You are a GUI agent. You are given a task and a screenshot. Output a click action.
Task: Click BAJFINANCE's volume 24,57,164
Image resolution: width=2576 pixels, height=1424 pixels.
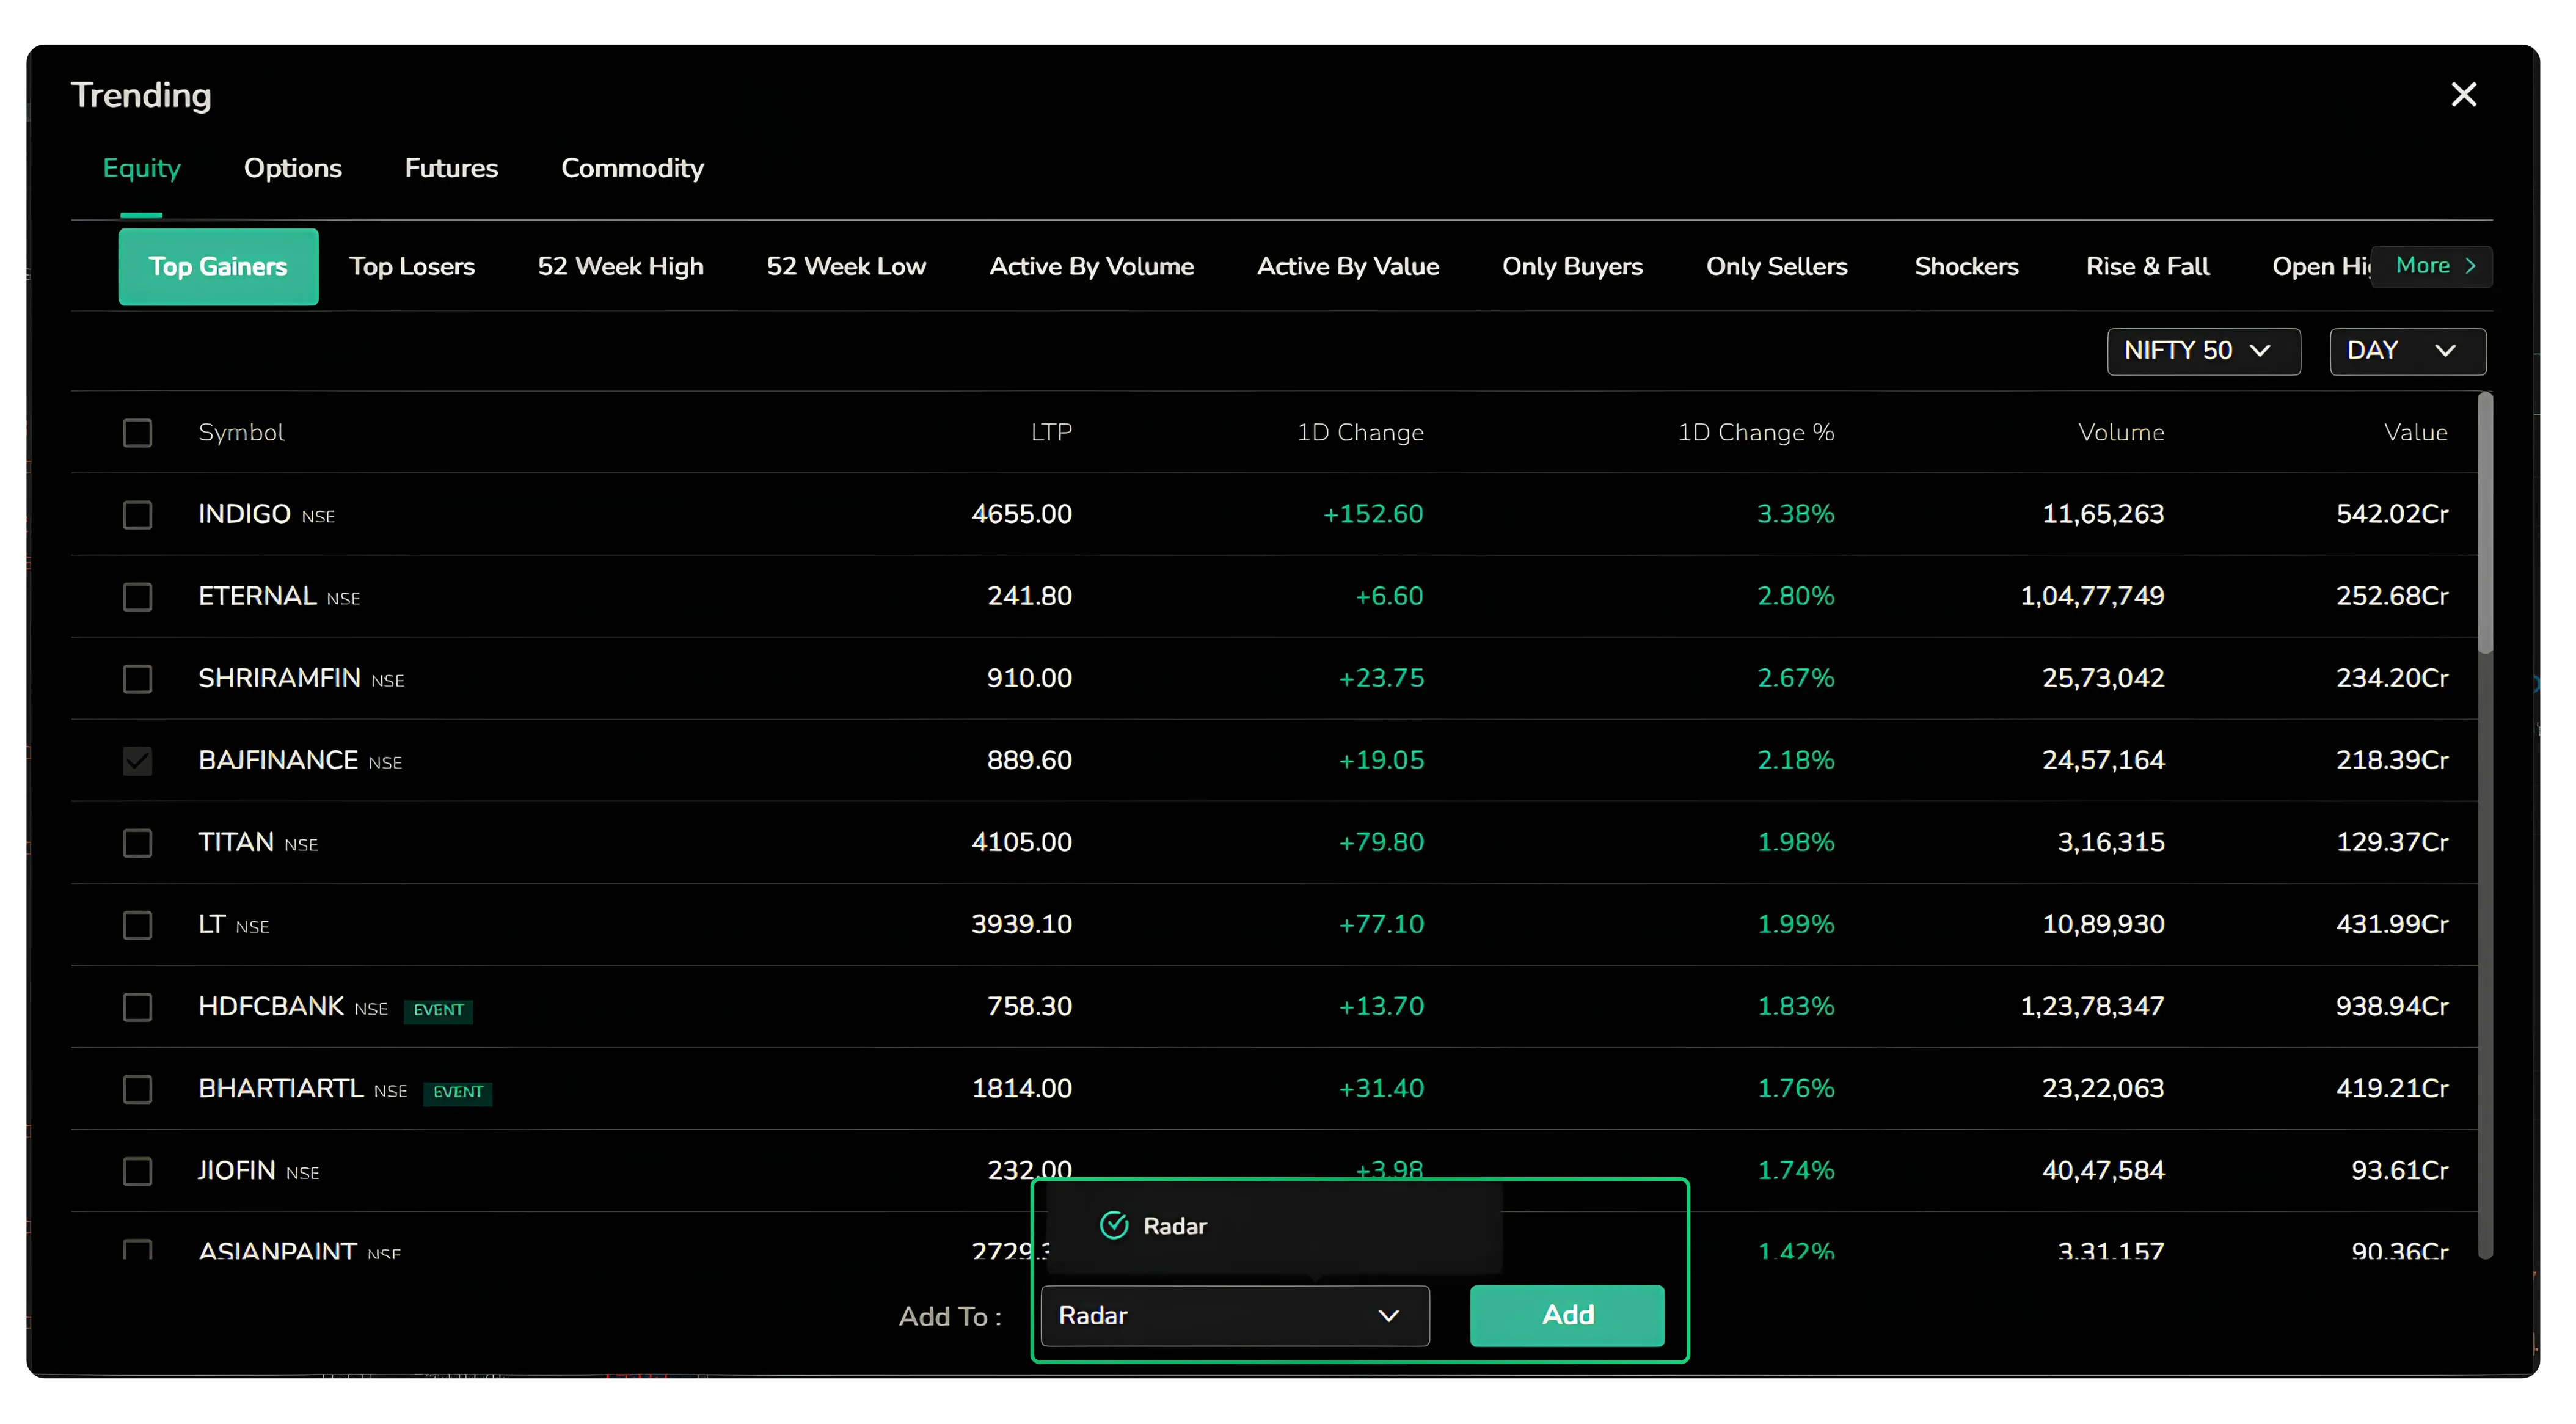coord(2103,760)
